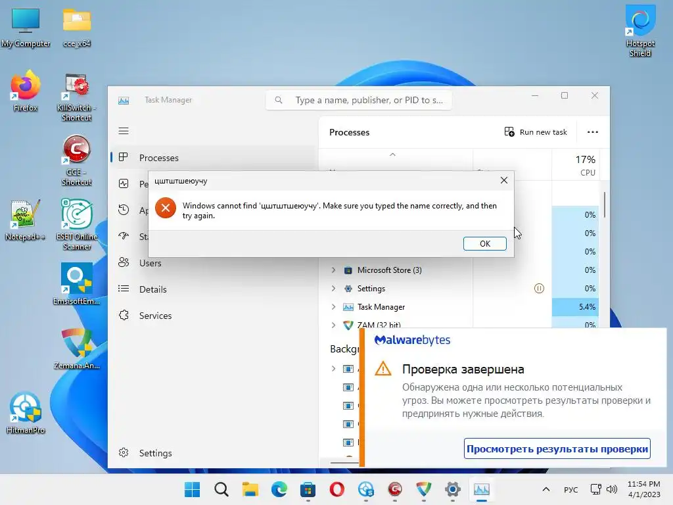Click the 5.4% CPU cell of Task Manager

point(575,307)
